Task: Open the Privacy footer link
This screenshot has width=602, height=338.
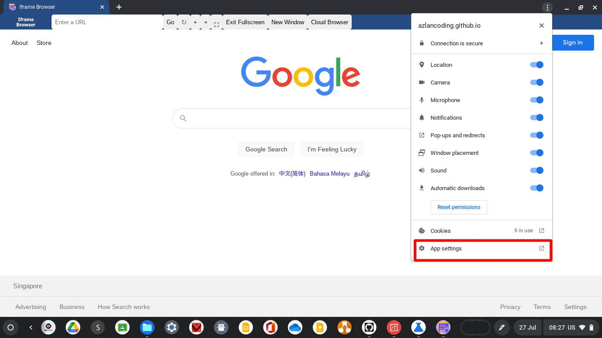Action: 510,307
